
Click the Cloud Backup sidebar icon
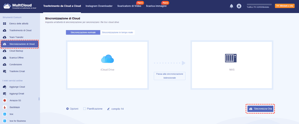4,51
